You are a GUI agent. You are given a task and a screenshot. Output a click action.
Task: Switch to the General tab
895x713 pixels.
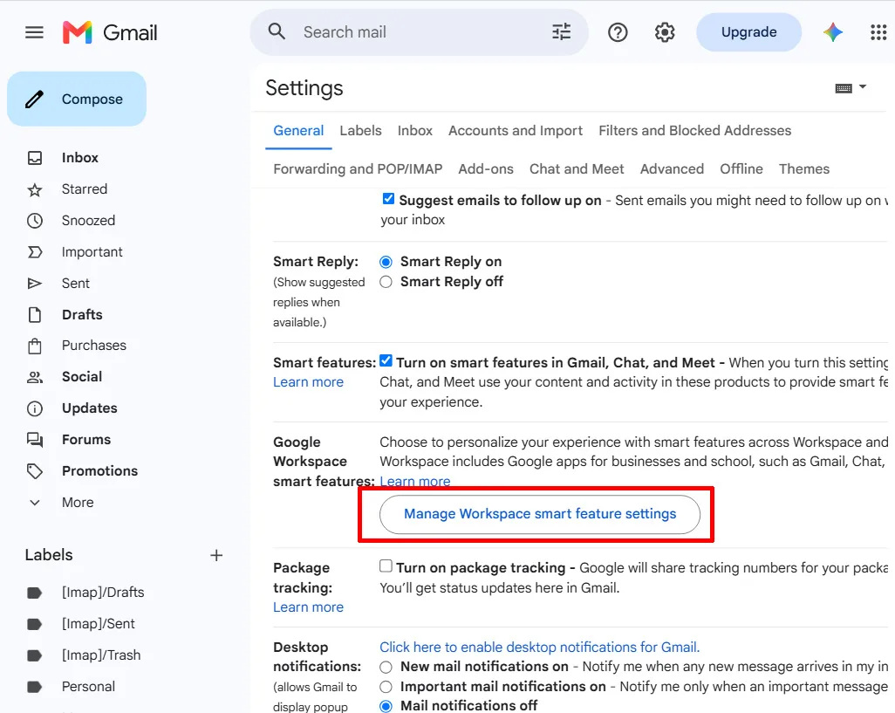coord(298,131)
